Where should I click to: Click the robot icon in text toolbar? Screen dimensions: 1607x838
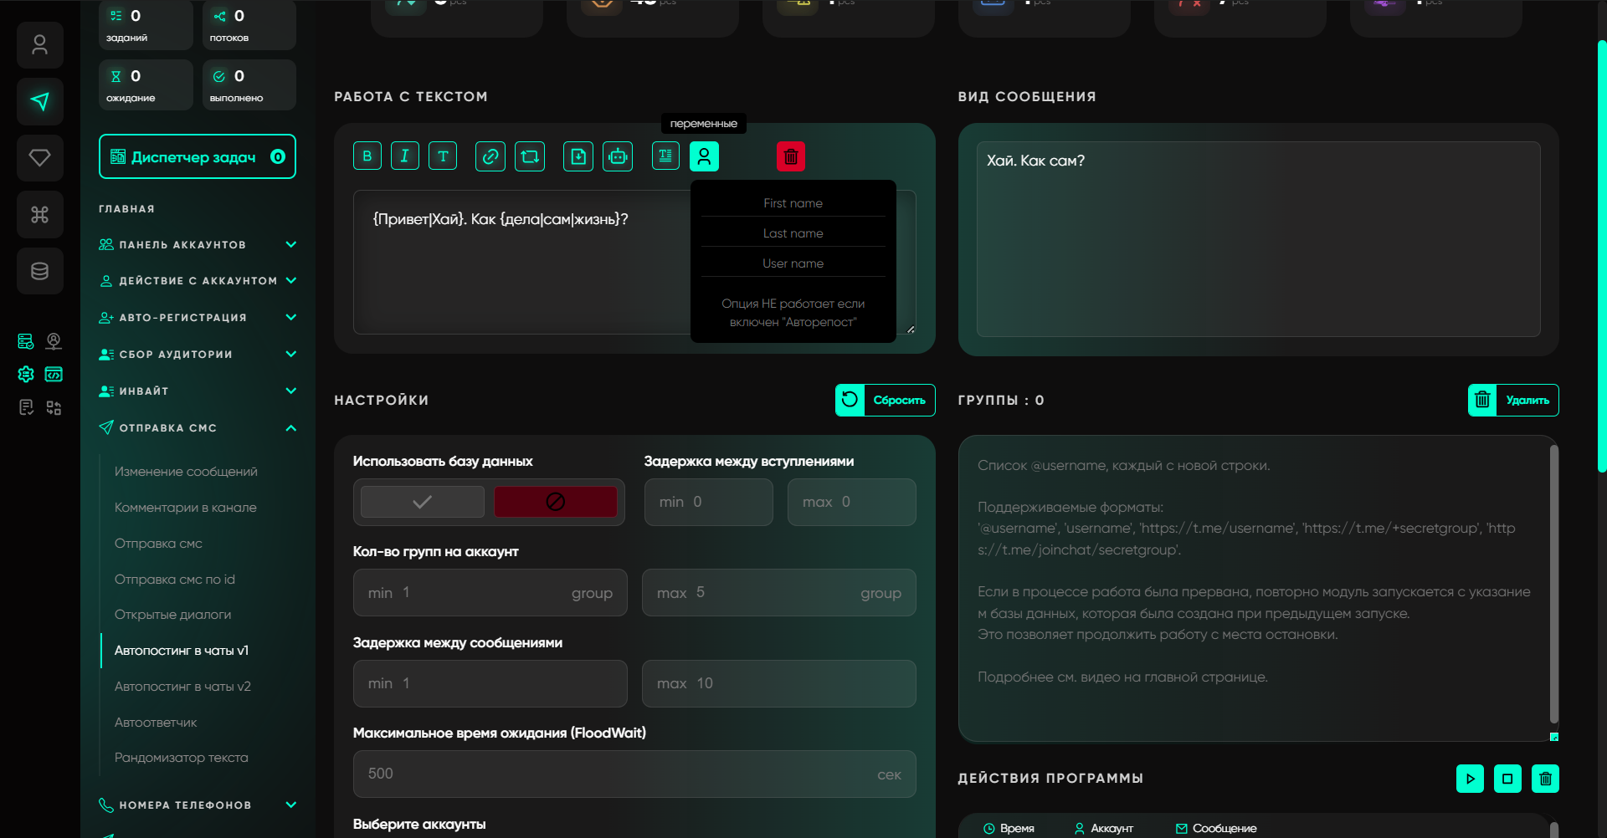618,156
